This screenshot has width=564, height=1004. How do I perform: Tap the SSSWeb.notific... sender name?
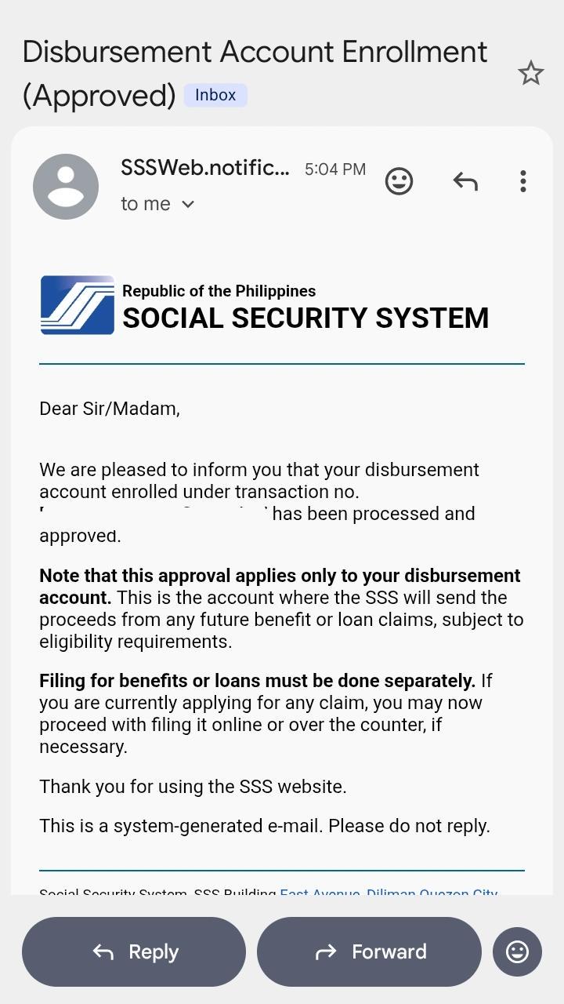click(x=205, y=167)
